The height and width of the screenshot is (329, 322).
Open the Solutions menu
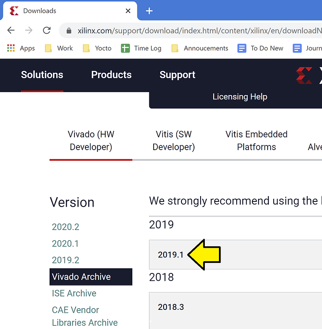coord(42,75)
